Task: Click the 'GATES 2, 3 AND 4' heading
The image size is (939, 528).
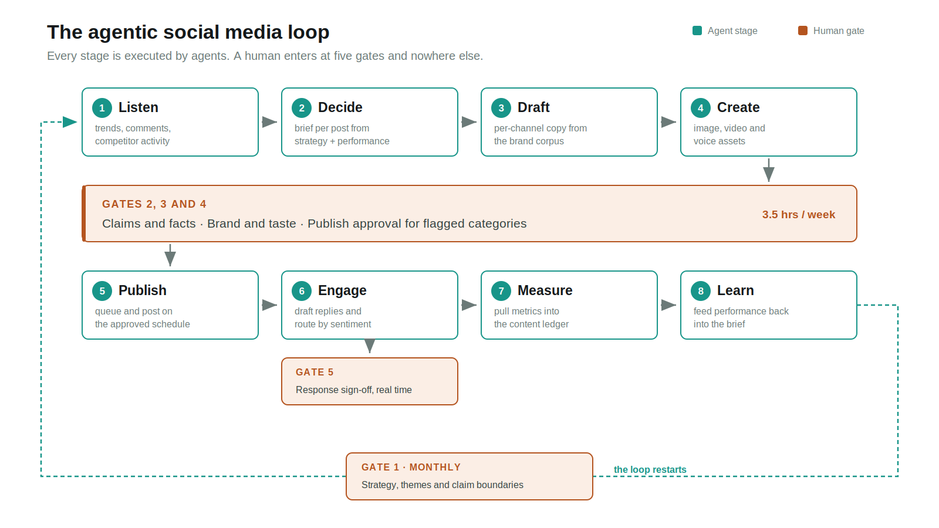Action: coord(154,204)
